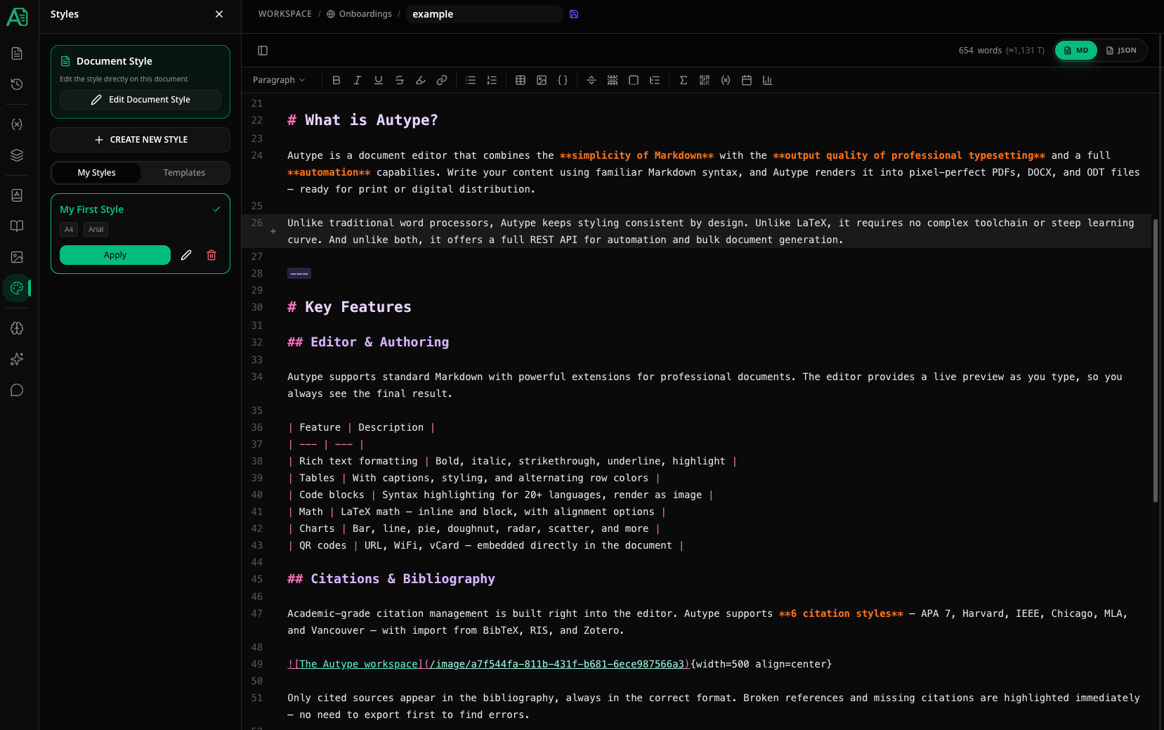Click 'Citations & Bibliography' subheading
The height and width of the screenshot is (730, 1164).
[391, 579]
